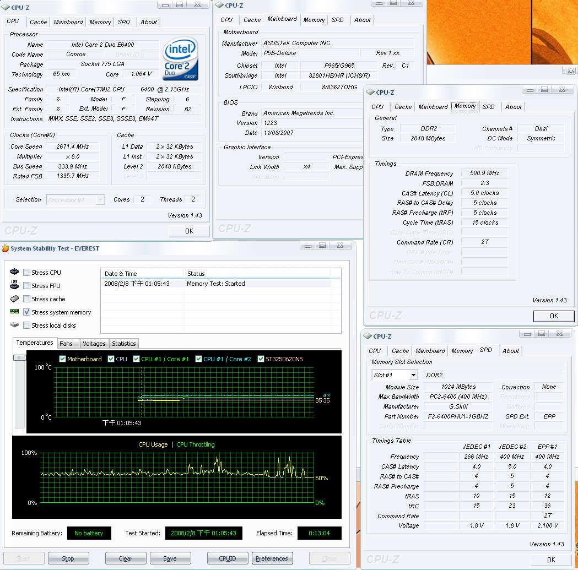The height and width of the screenshot is (570, 578).
Task: Click OK in the CPU-Z SPD window
Action: [551, 560]
